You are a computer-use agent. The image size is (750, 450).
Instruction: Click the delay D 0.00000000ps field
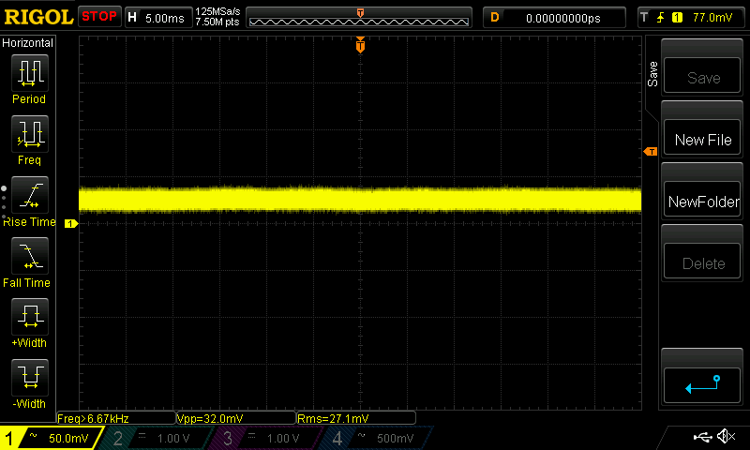pos(554,18)
